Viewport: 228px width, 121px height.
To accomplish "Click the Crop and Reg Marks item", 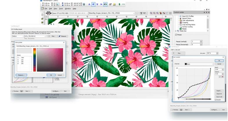I will pyautogui.click(x=188, y=25).
